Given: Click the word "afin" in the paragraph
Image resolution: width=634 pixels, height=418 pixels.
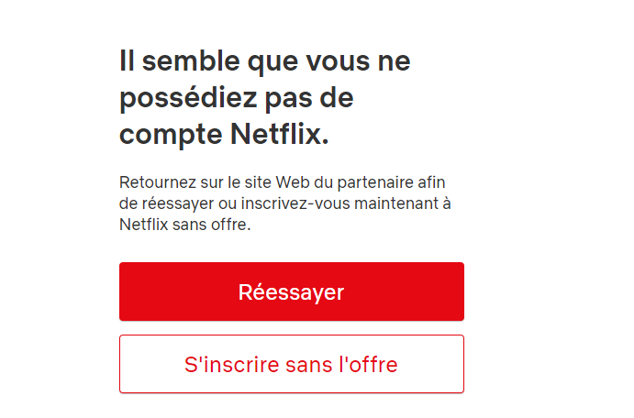Looking at the screenshot, I should (x=430, y=182).
